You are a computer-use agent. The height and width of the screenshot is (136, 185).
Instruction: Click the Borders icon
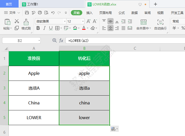57,28
